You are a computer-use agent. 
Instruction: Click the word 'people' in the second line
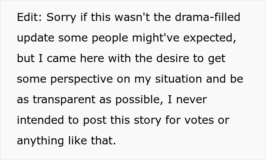pos(110,38)
